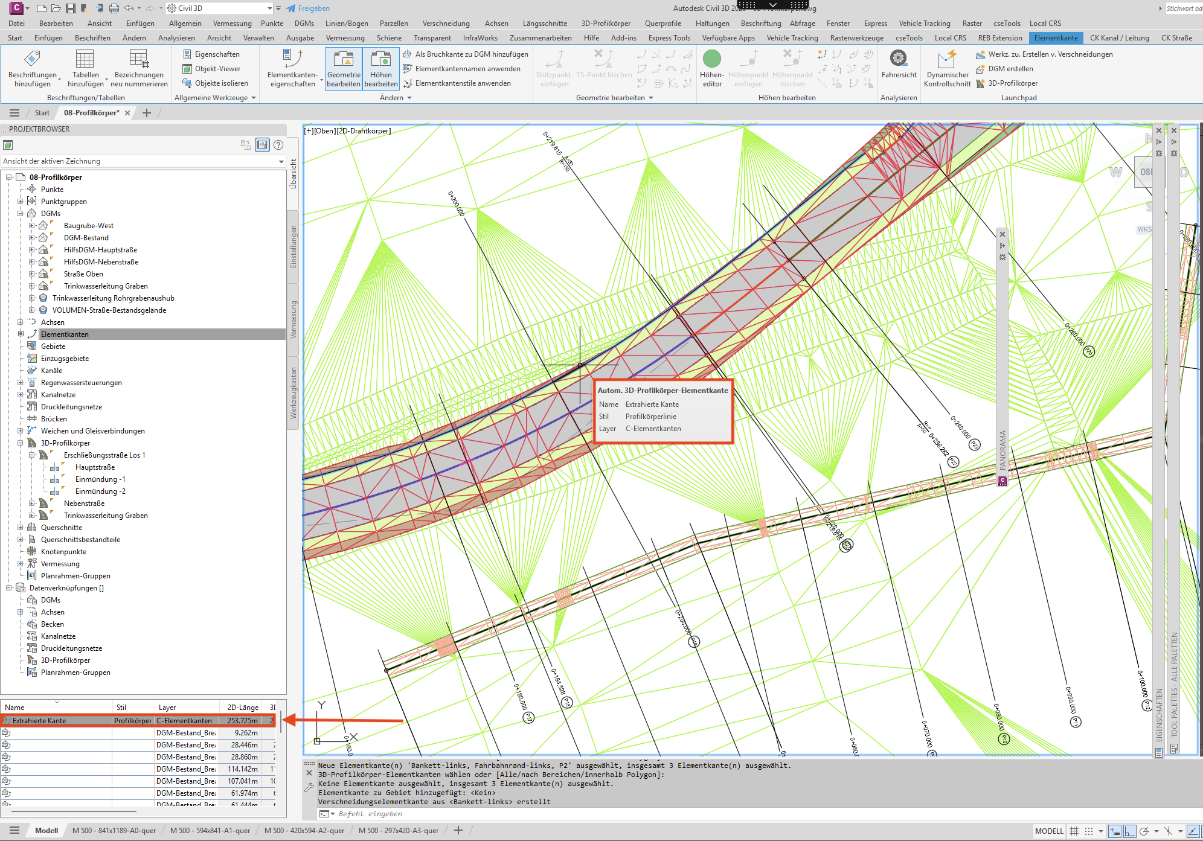1203x841 pixels.
Task: Toggle the Projektbrowser item preview button
Action: point(262,145)
